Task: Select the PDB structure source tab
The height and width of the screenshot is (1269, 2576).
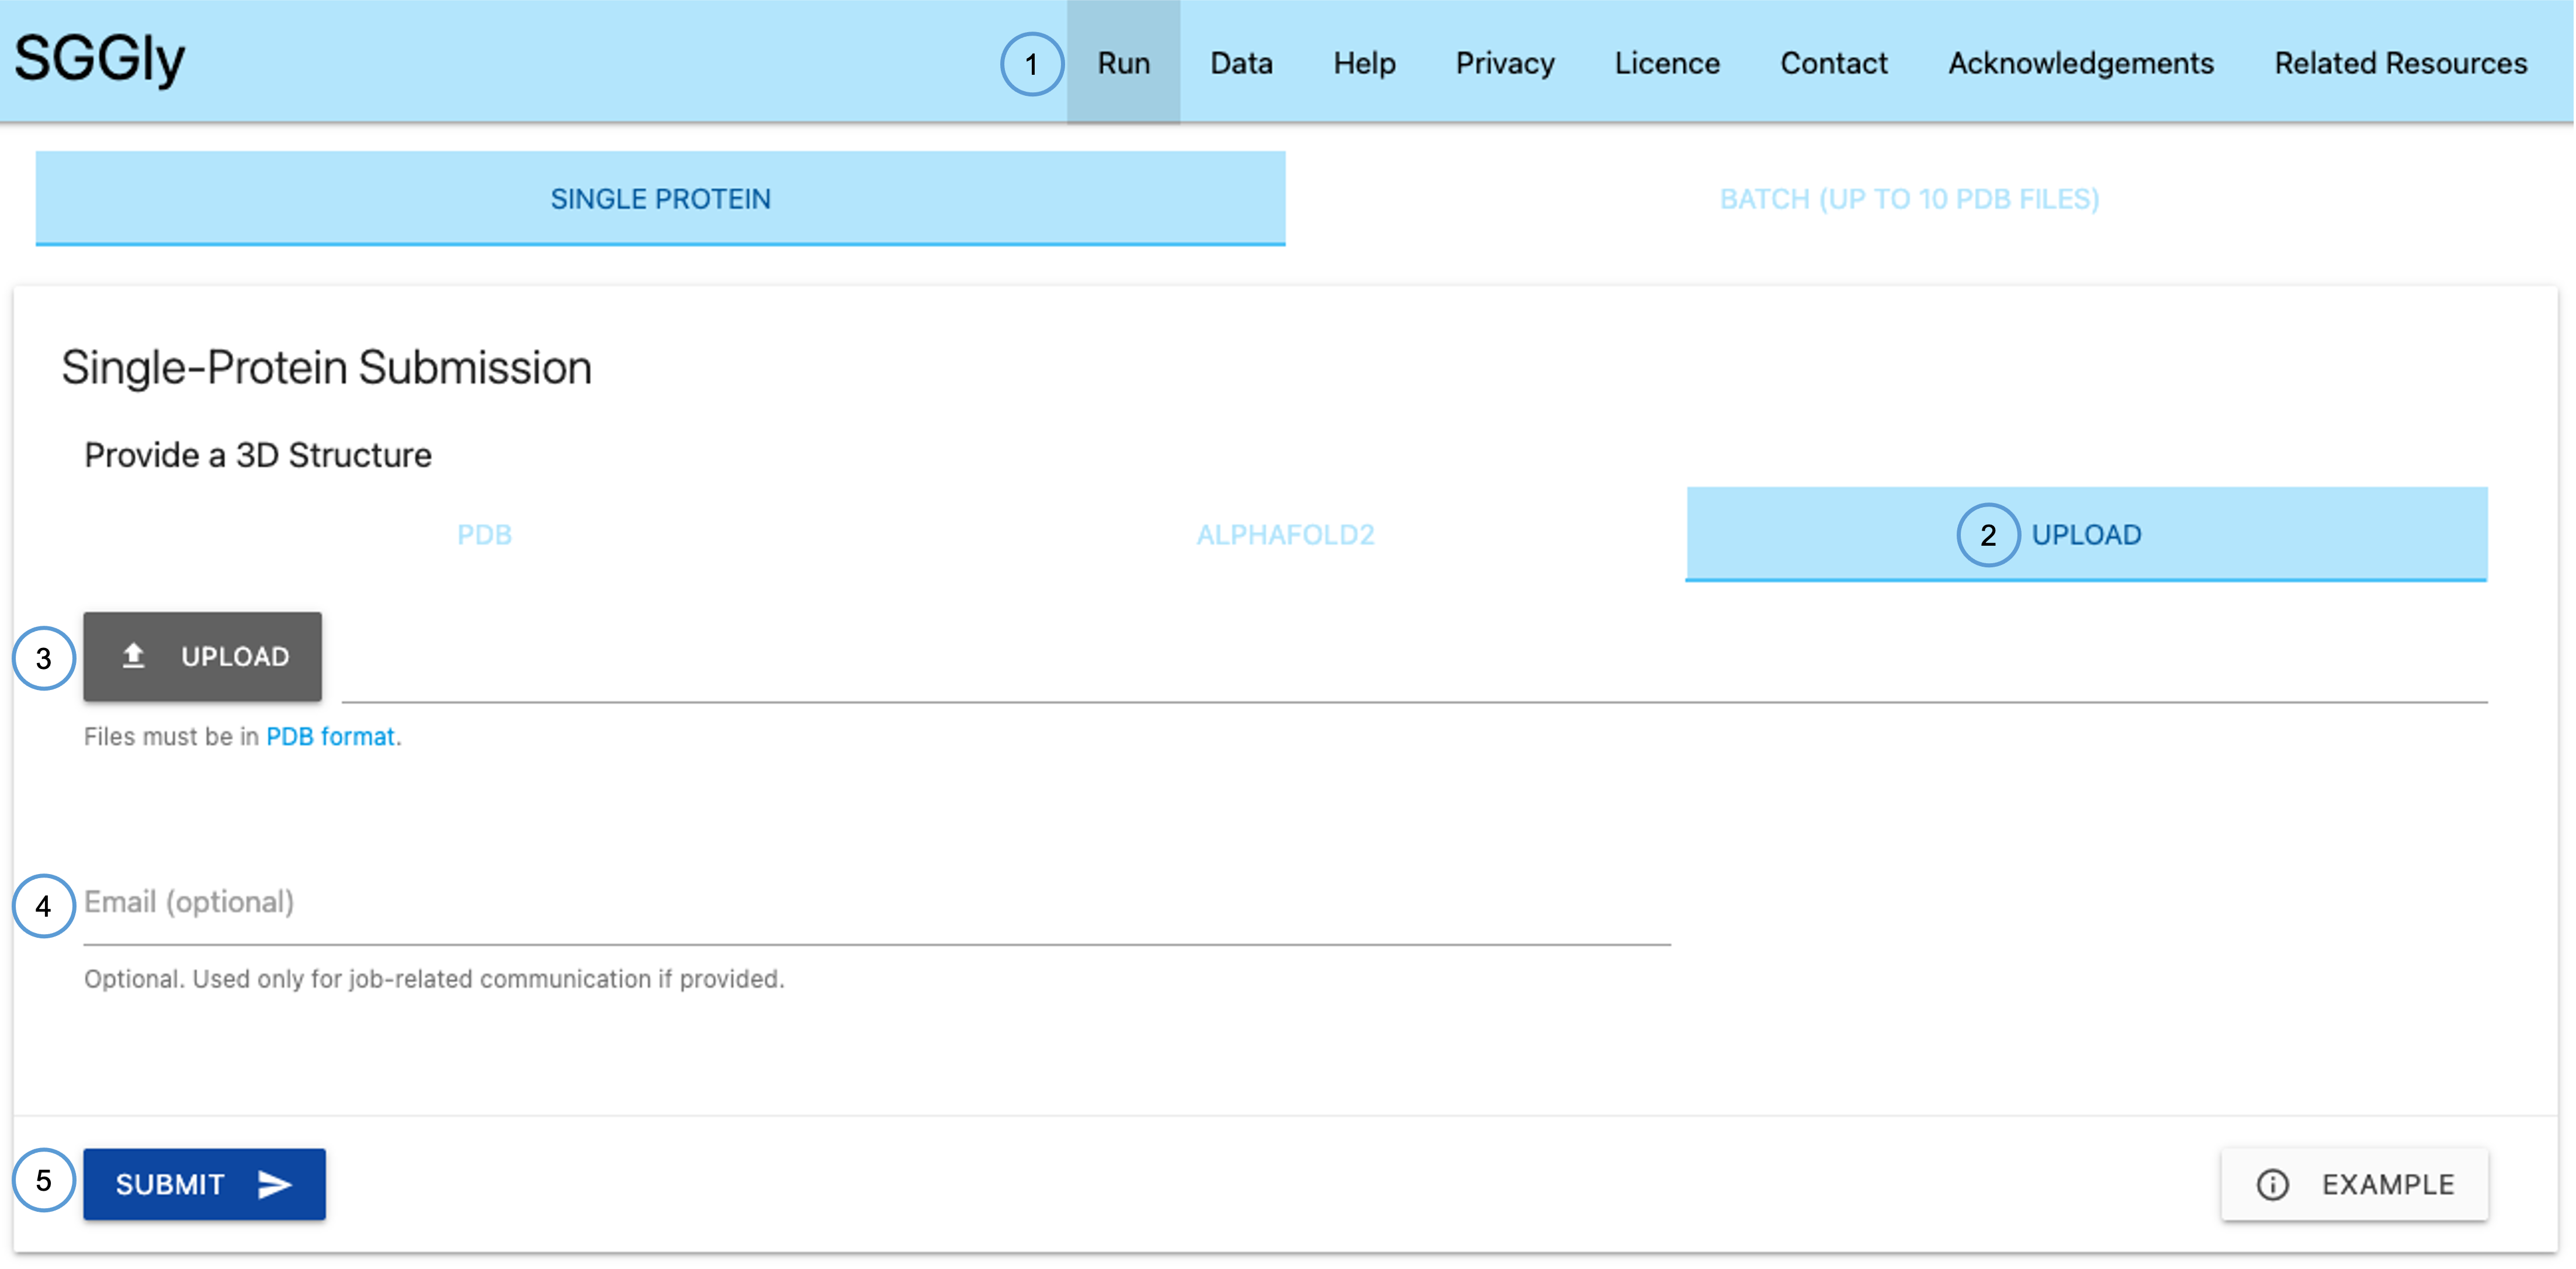Action: click(484, 534)
